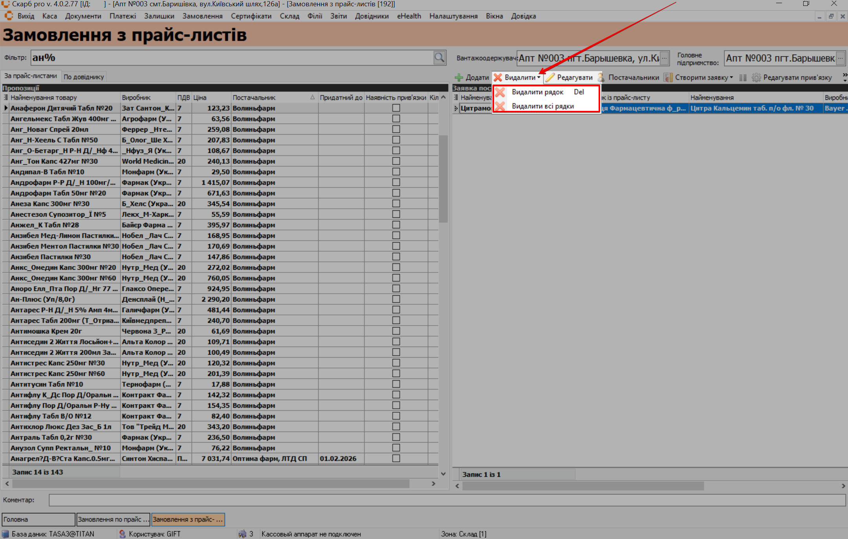Viewport: 848px width, 539px height.
Task: Open Вантажоодержувач ellipsis selector
Action: point(664,58)
